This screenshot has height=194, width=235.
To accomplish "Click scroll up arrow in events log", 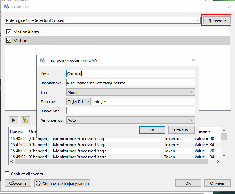I will point(224,130).
